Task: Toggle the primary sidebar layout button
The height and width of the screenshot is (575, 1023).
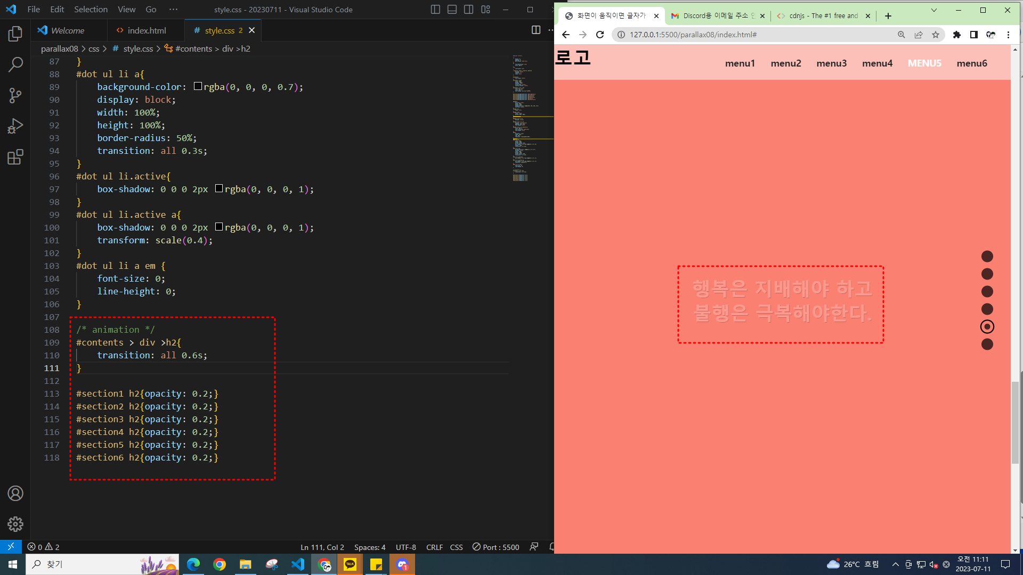Action: tap(435, 10)
